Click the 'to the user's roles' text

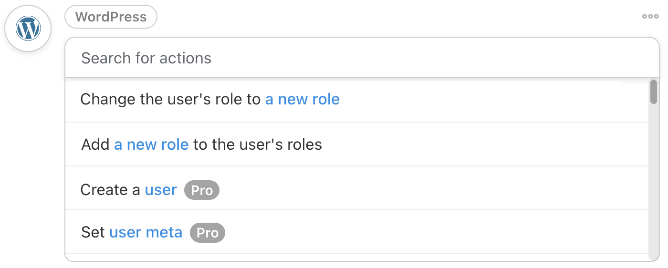[x=258, y=144]
